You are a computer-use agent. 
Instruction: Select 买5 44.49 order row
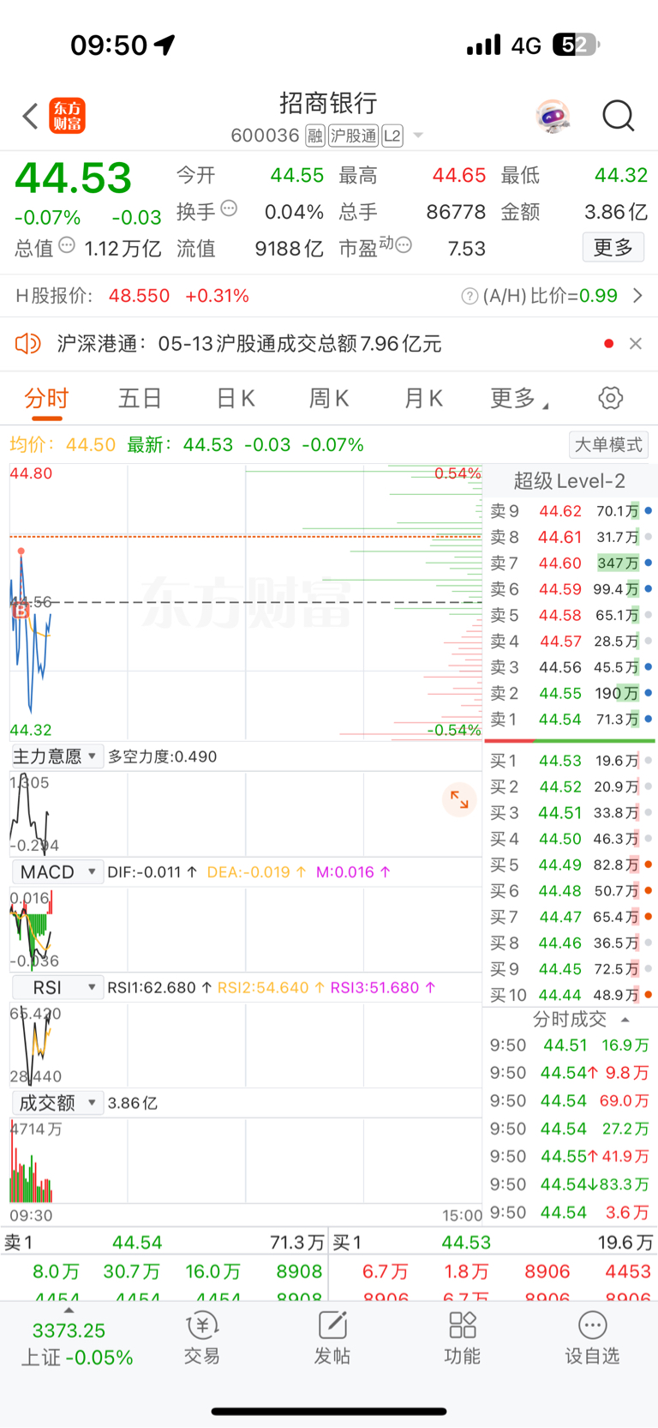pos(571,865)
